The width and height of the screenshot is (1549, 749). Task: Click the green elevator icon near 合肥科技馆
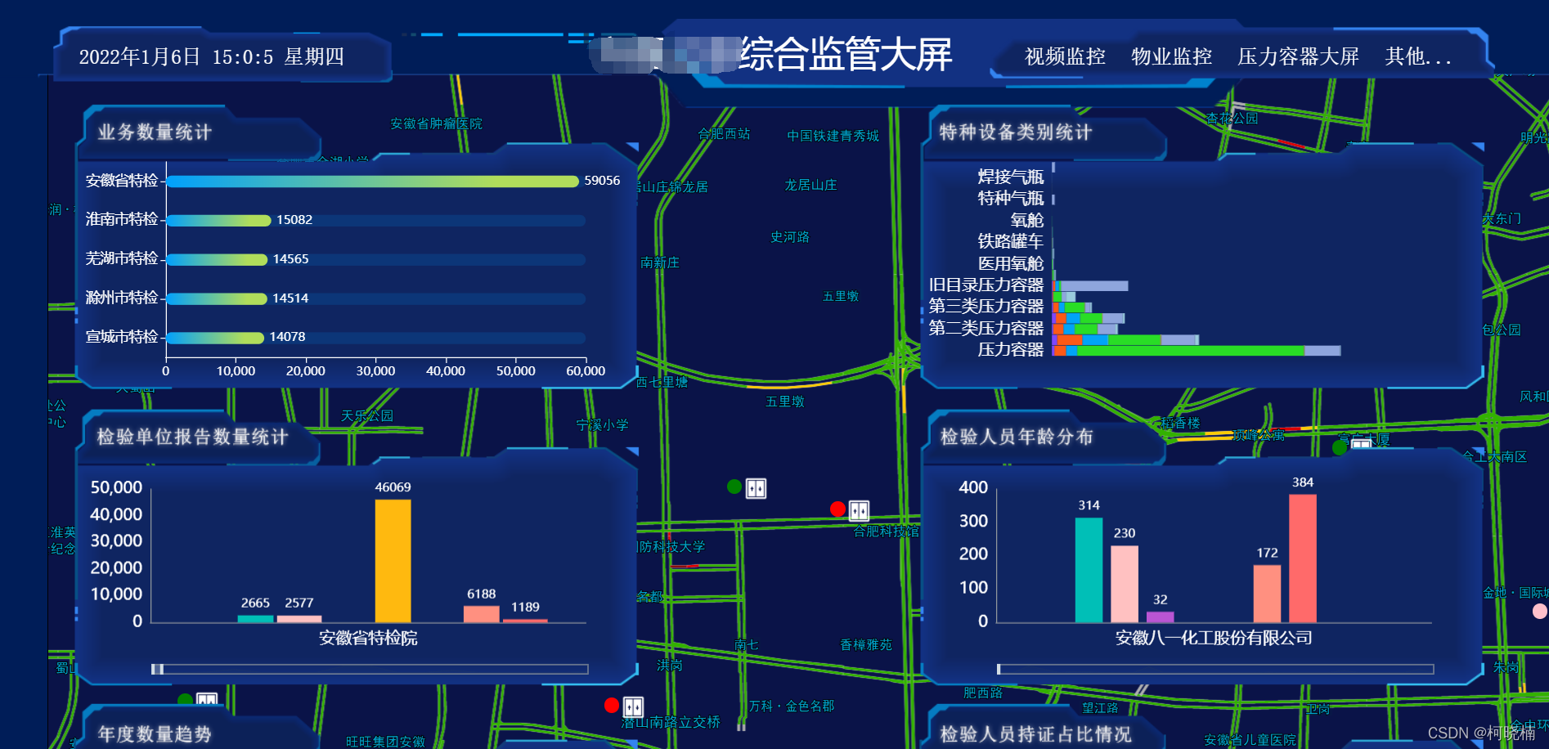tap(757, 487)
